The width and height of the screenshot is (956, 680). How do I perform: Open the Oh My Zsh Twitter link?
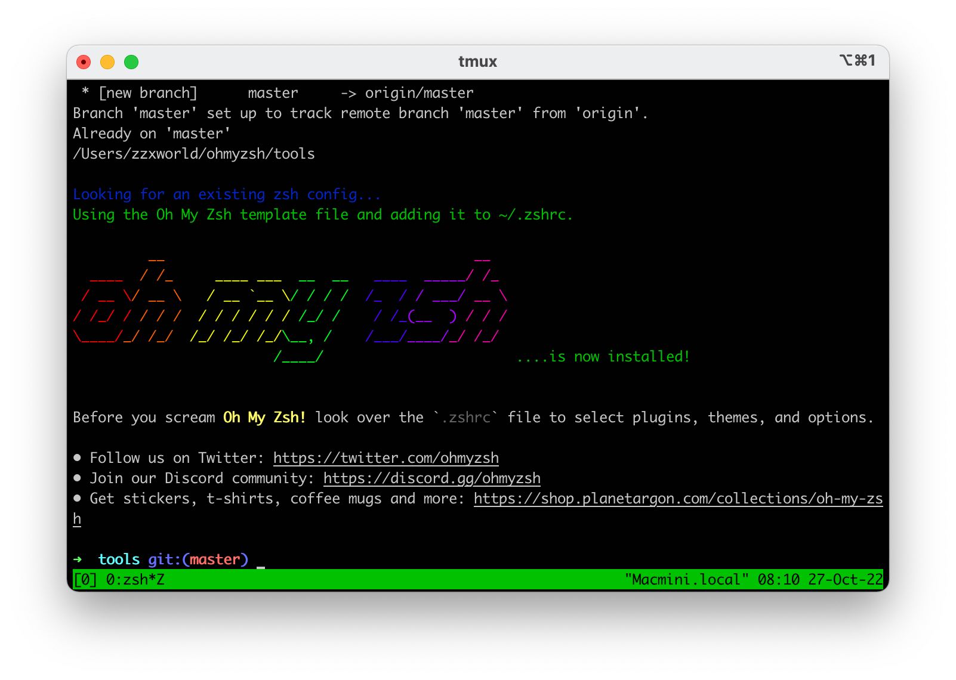(x=385, y=458)
